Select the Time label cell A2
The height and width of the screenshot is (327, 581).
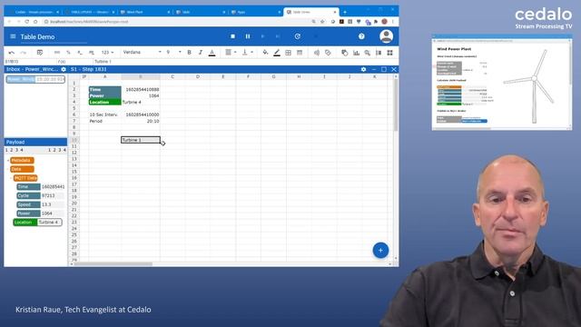click(x=105, y=89)
